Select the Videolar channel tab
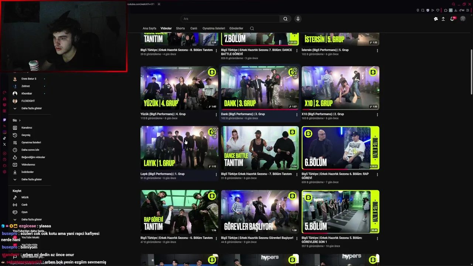 pyautogui.click(x=166, y=28)
